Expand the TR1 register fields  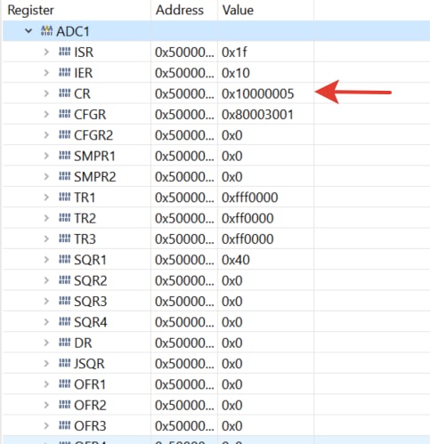tap(46, 198)
